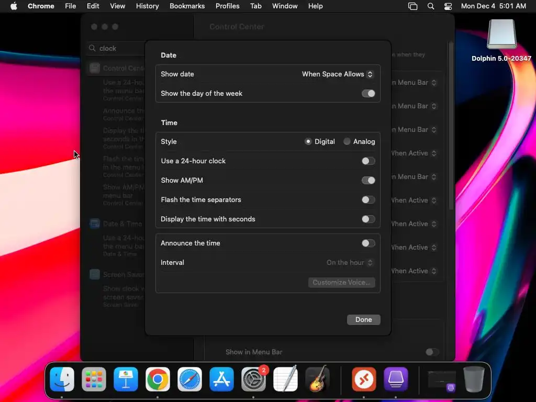Image resolution: width=536 pixels, height=402 pixels.
Task: Open the minimized window thumbnail in Dock
Action: coord(442,380)
